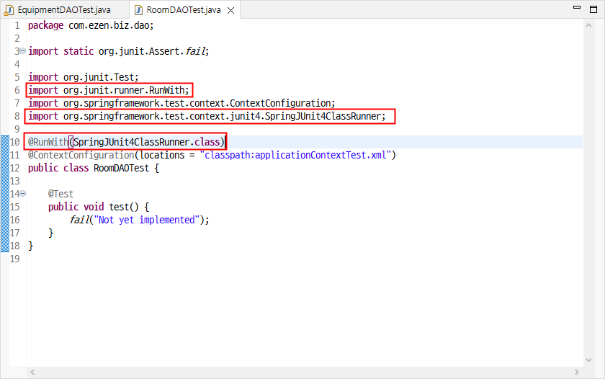Click the @RunWith annotation on line 10
Screen dimensions: 605x379
coord(48,142)
